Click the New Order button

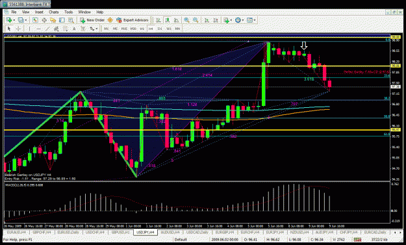pos(92,20)
